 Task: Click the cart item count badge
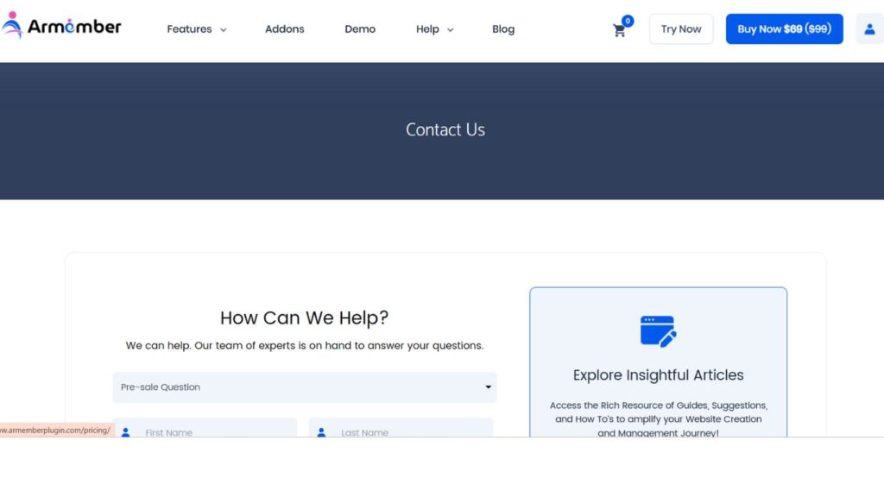click(628, 21)
